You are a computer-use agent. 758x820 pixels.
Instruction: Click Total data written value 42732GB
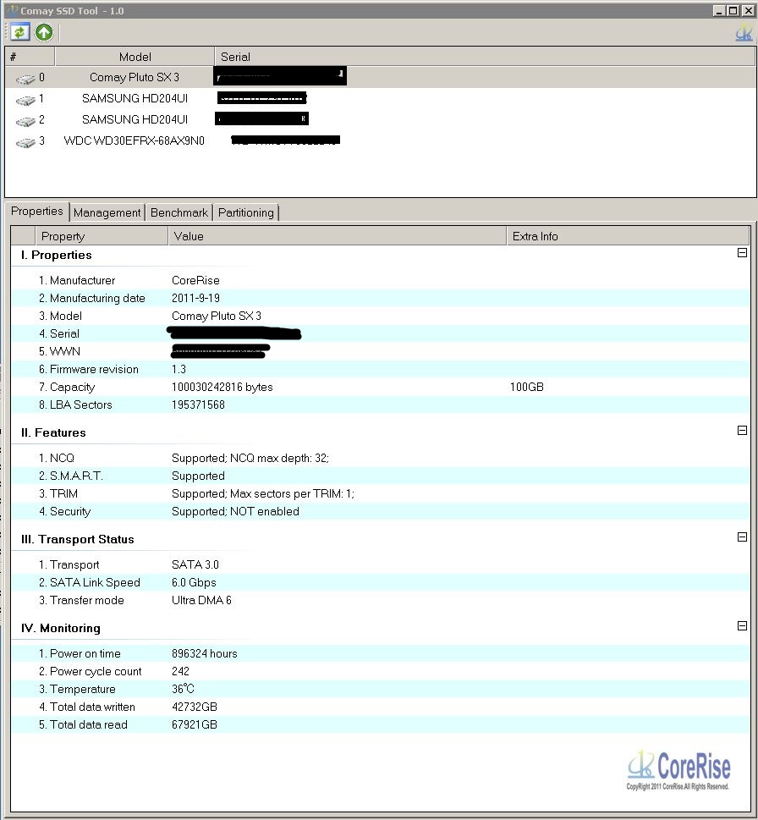[195, 707]
